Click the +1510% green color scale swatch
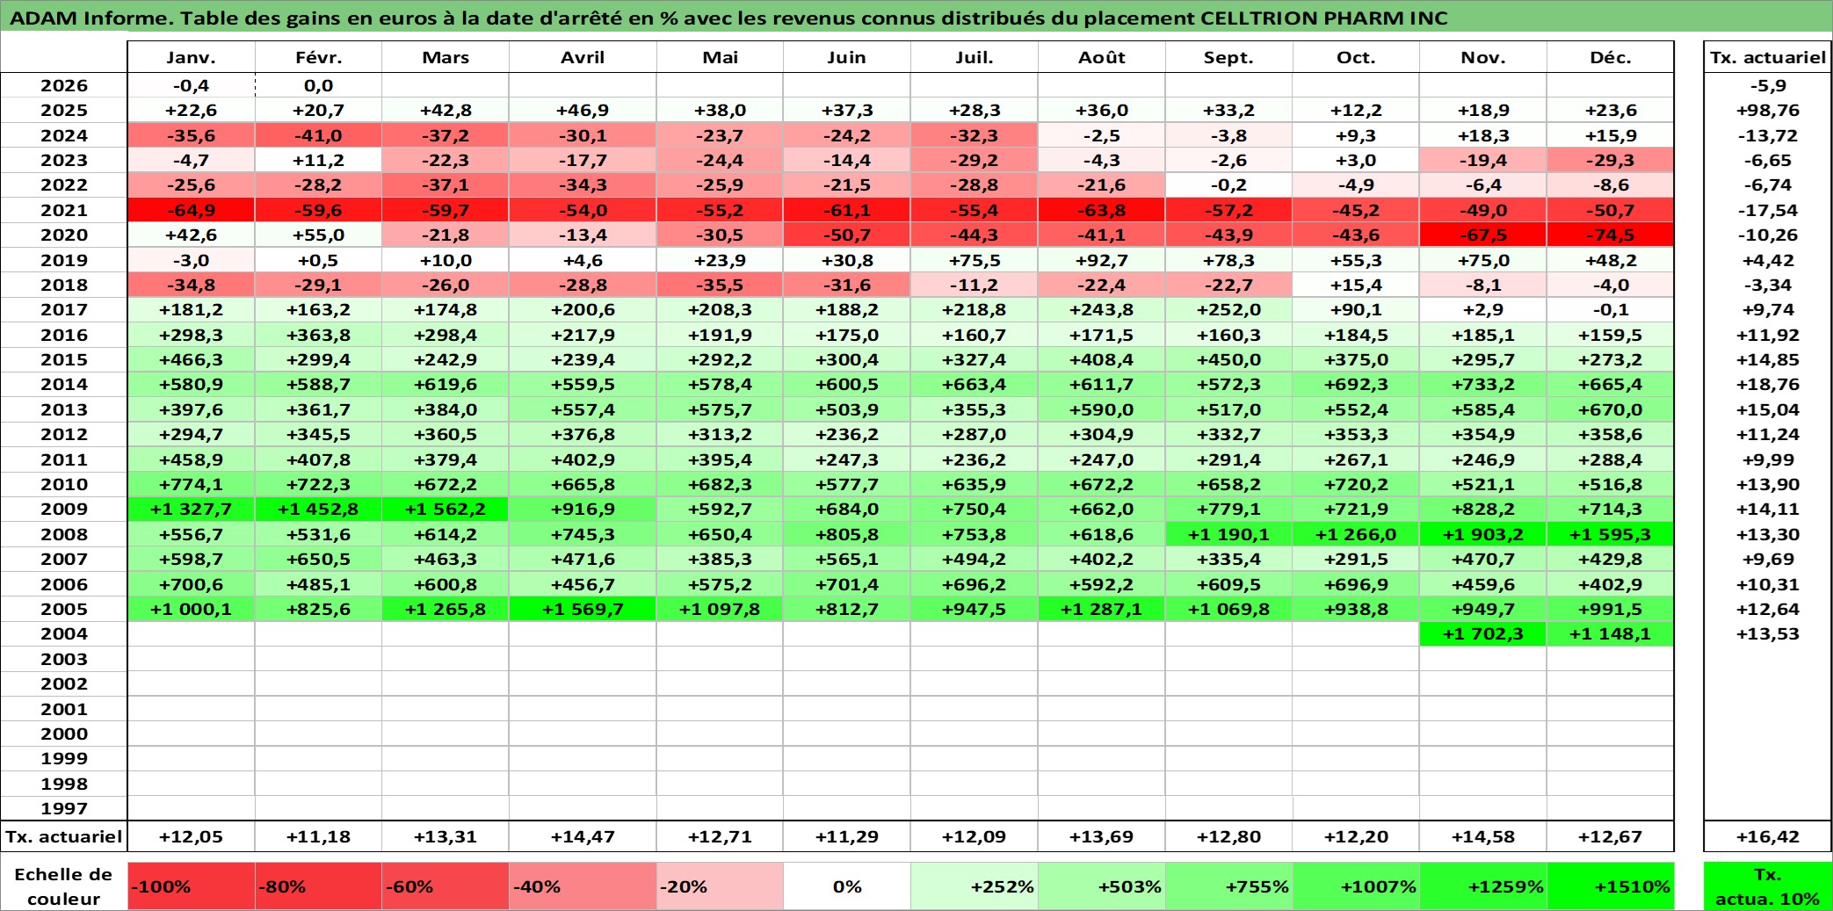 pos(1610,886)
